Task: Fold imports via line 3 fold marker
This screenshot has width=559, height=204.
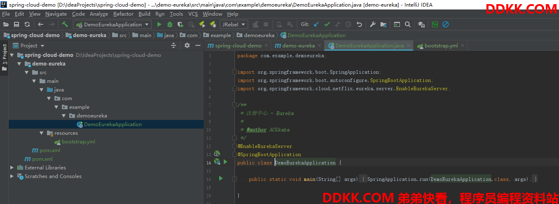Action: tap(235, 72)
